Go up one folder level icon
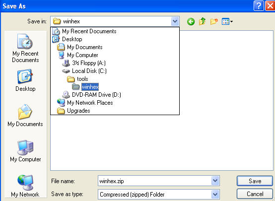Image resolution: width=275 pixels, height=201 pixels. click(202, 21)
